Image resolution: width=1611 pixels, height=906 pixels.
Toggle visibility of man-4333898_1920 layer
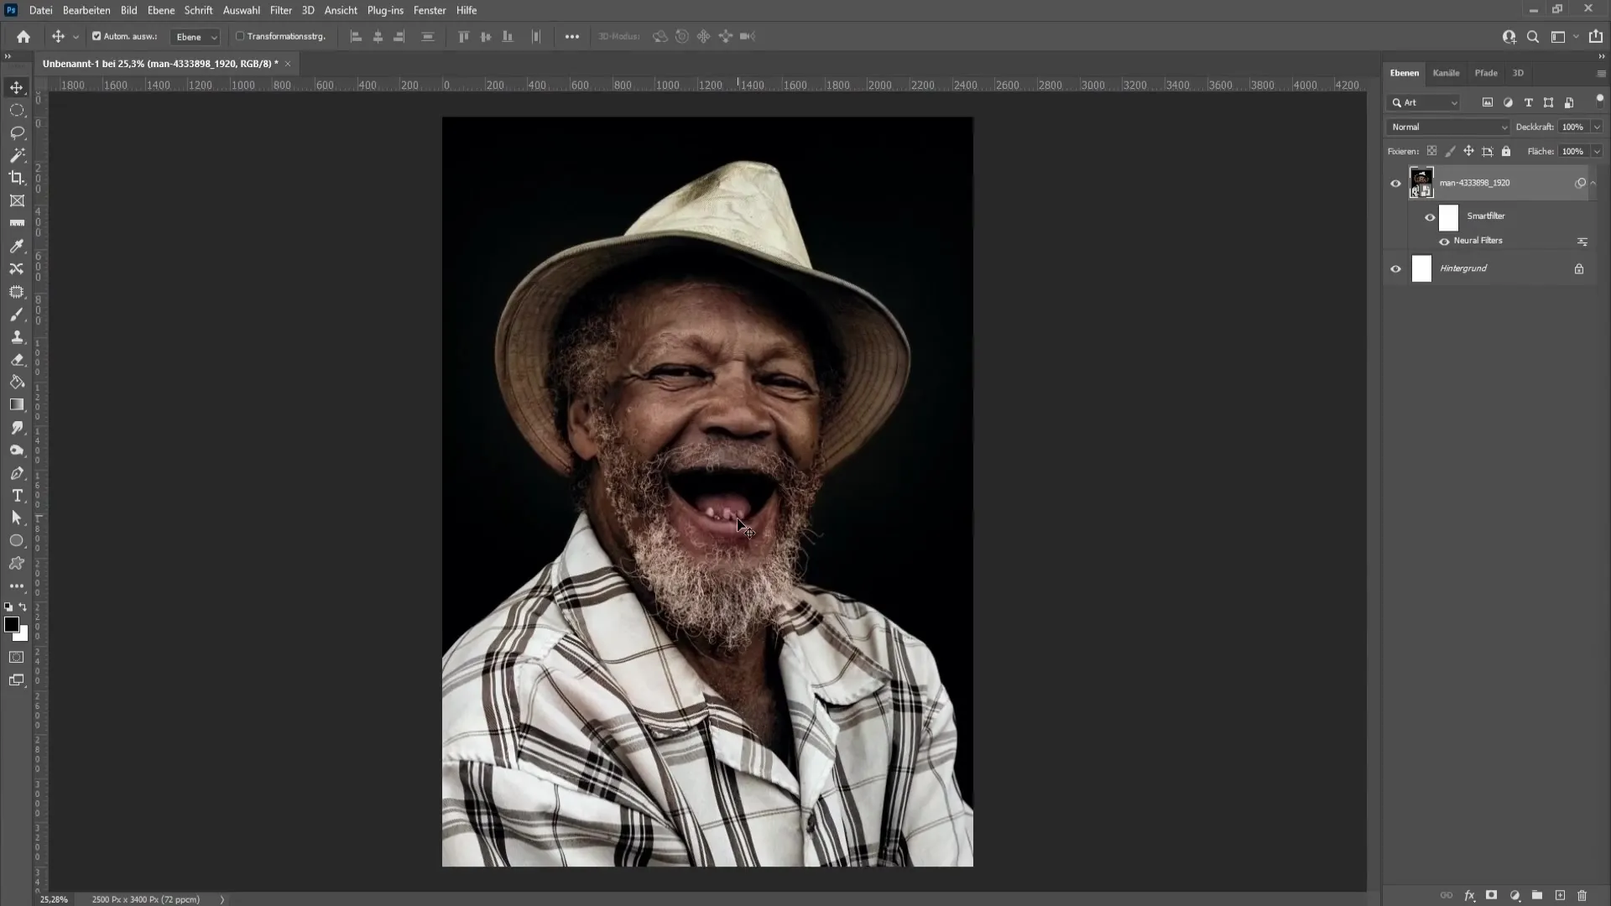[1395, 183]
